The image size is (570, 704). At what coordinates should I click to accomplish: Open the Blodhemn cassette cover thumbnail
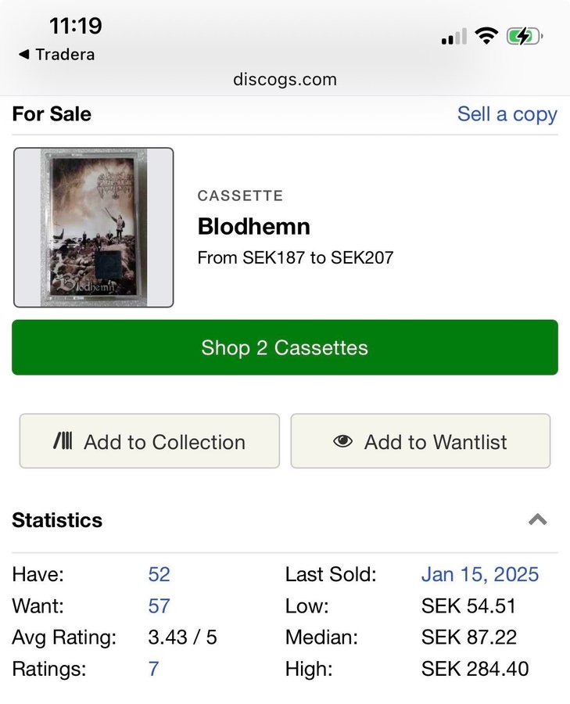pyautogui.click(x=94, y=228)
